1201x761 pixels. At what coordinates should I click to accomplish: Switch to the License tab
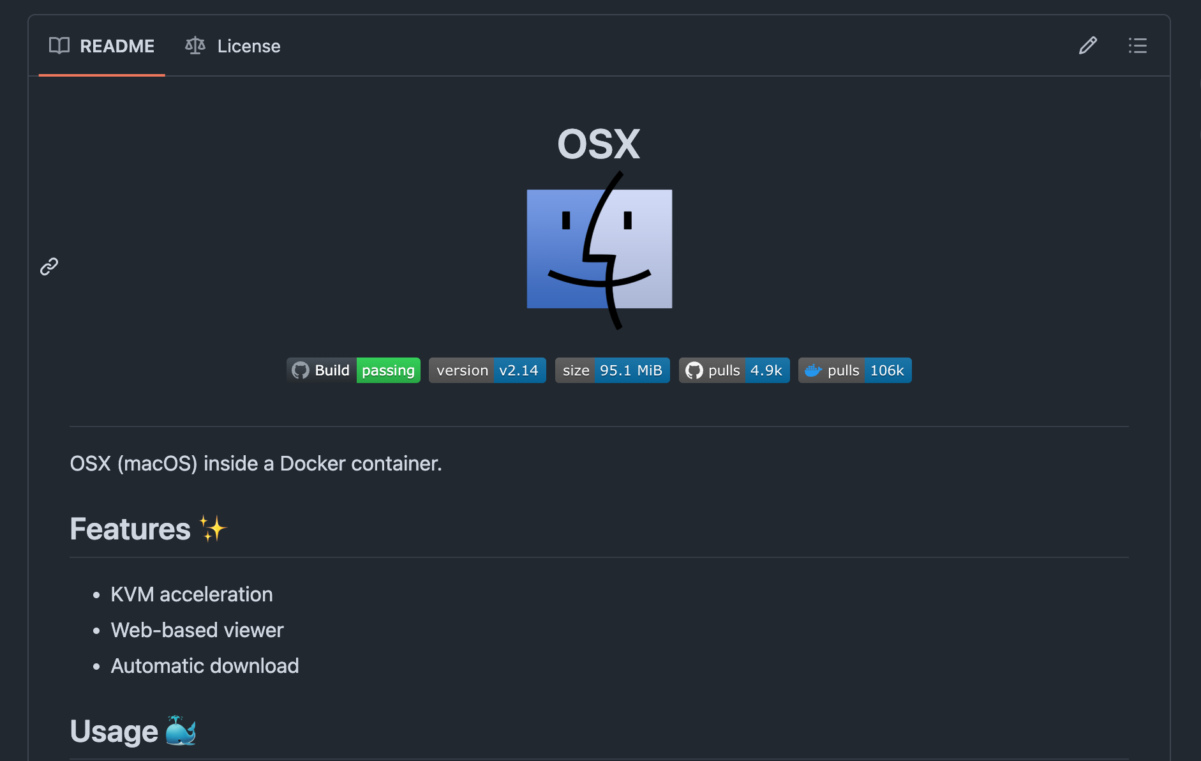click(x=233, y=46)
